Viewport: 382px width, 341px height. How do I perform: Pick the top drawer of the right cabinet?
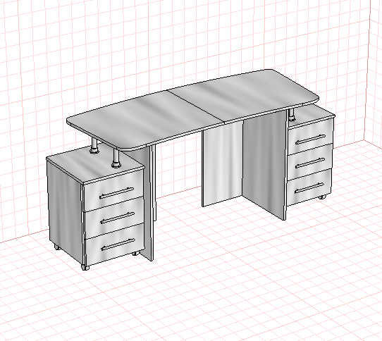[x=310, y=137]
